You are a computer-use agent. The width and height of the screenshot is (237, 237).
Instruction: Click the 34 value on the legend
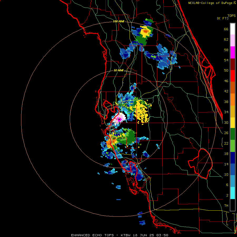point(226,112)
